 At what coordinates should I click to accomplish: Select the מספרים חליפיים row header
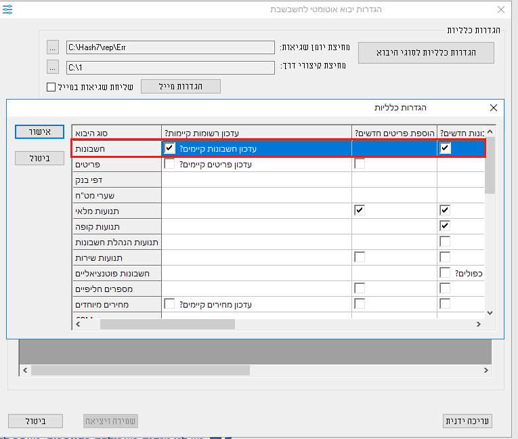pyautogui.click(x=116, y=289)
